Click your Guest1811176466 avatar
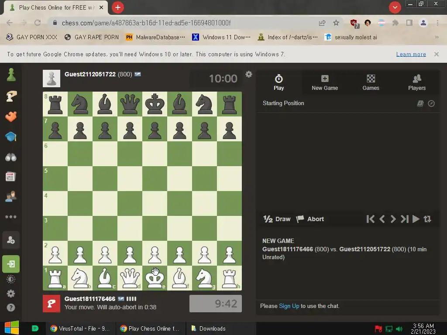 pos(52,304)
